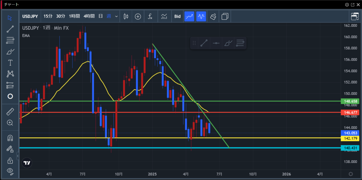The height and width of the screenshot is (180, 362).
Task: Click the TradingView logo
Action: (27, 163)
